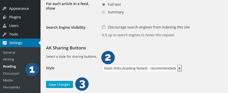Open the Style dropdown arrow

tap(180, 68)
